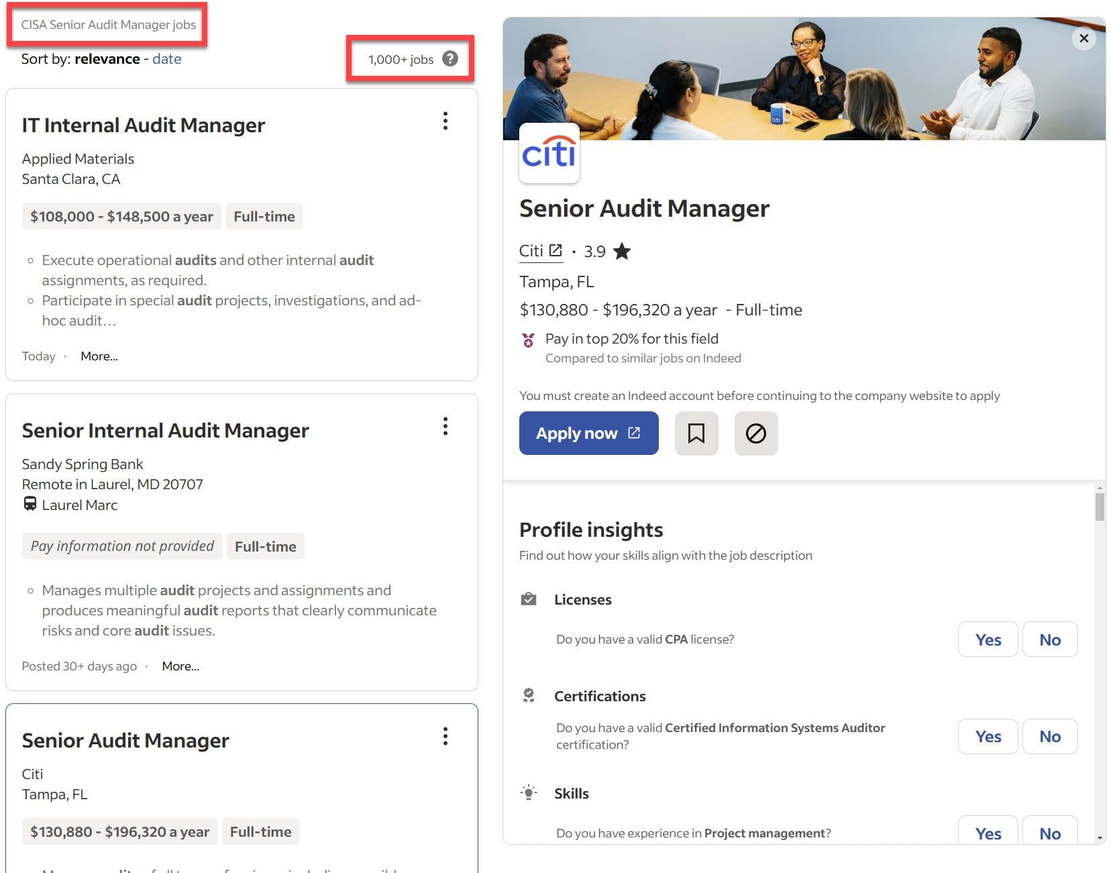Sort results by date
The height and width of the screenshot is (873, 1111).
pyautogui.click(x=166, y=58)
